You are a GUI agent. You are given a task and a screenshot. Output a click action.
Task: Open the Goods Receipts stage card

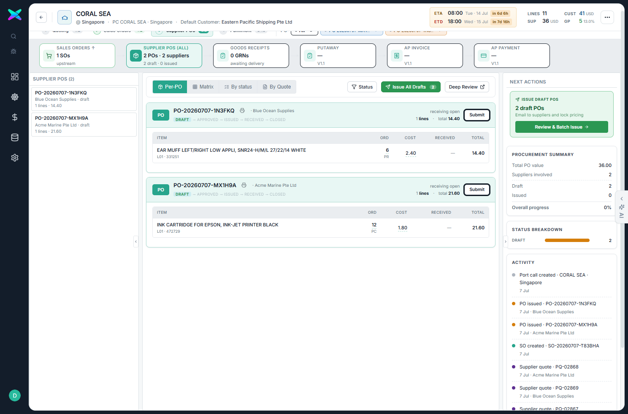click(251, 56)
